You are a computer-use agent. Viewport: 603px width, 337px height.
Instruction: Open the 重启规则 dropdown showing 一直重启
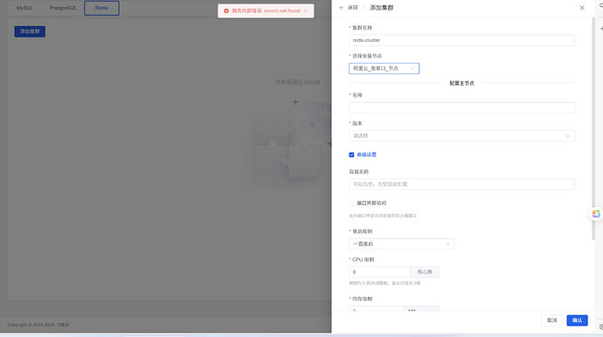pos(401,244)
